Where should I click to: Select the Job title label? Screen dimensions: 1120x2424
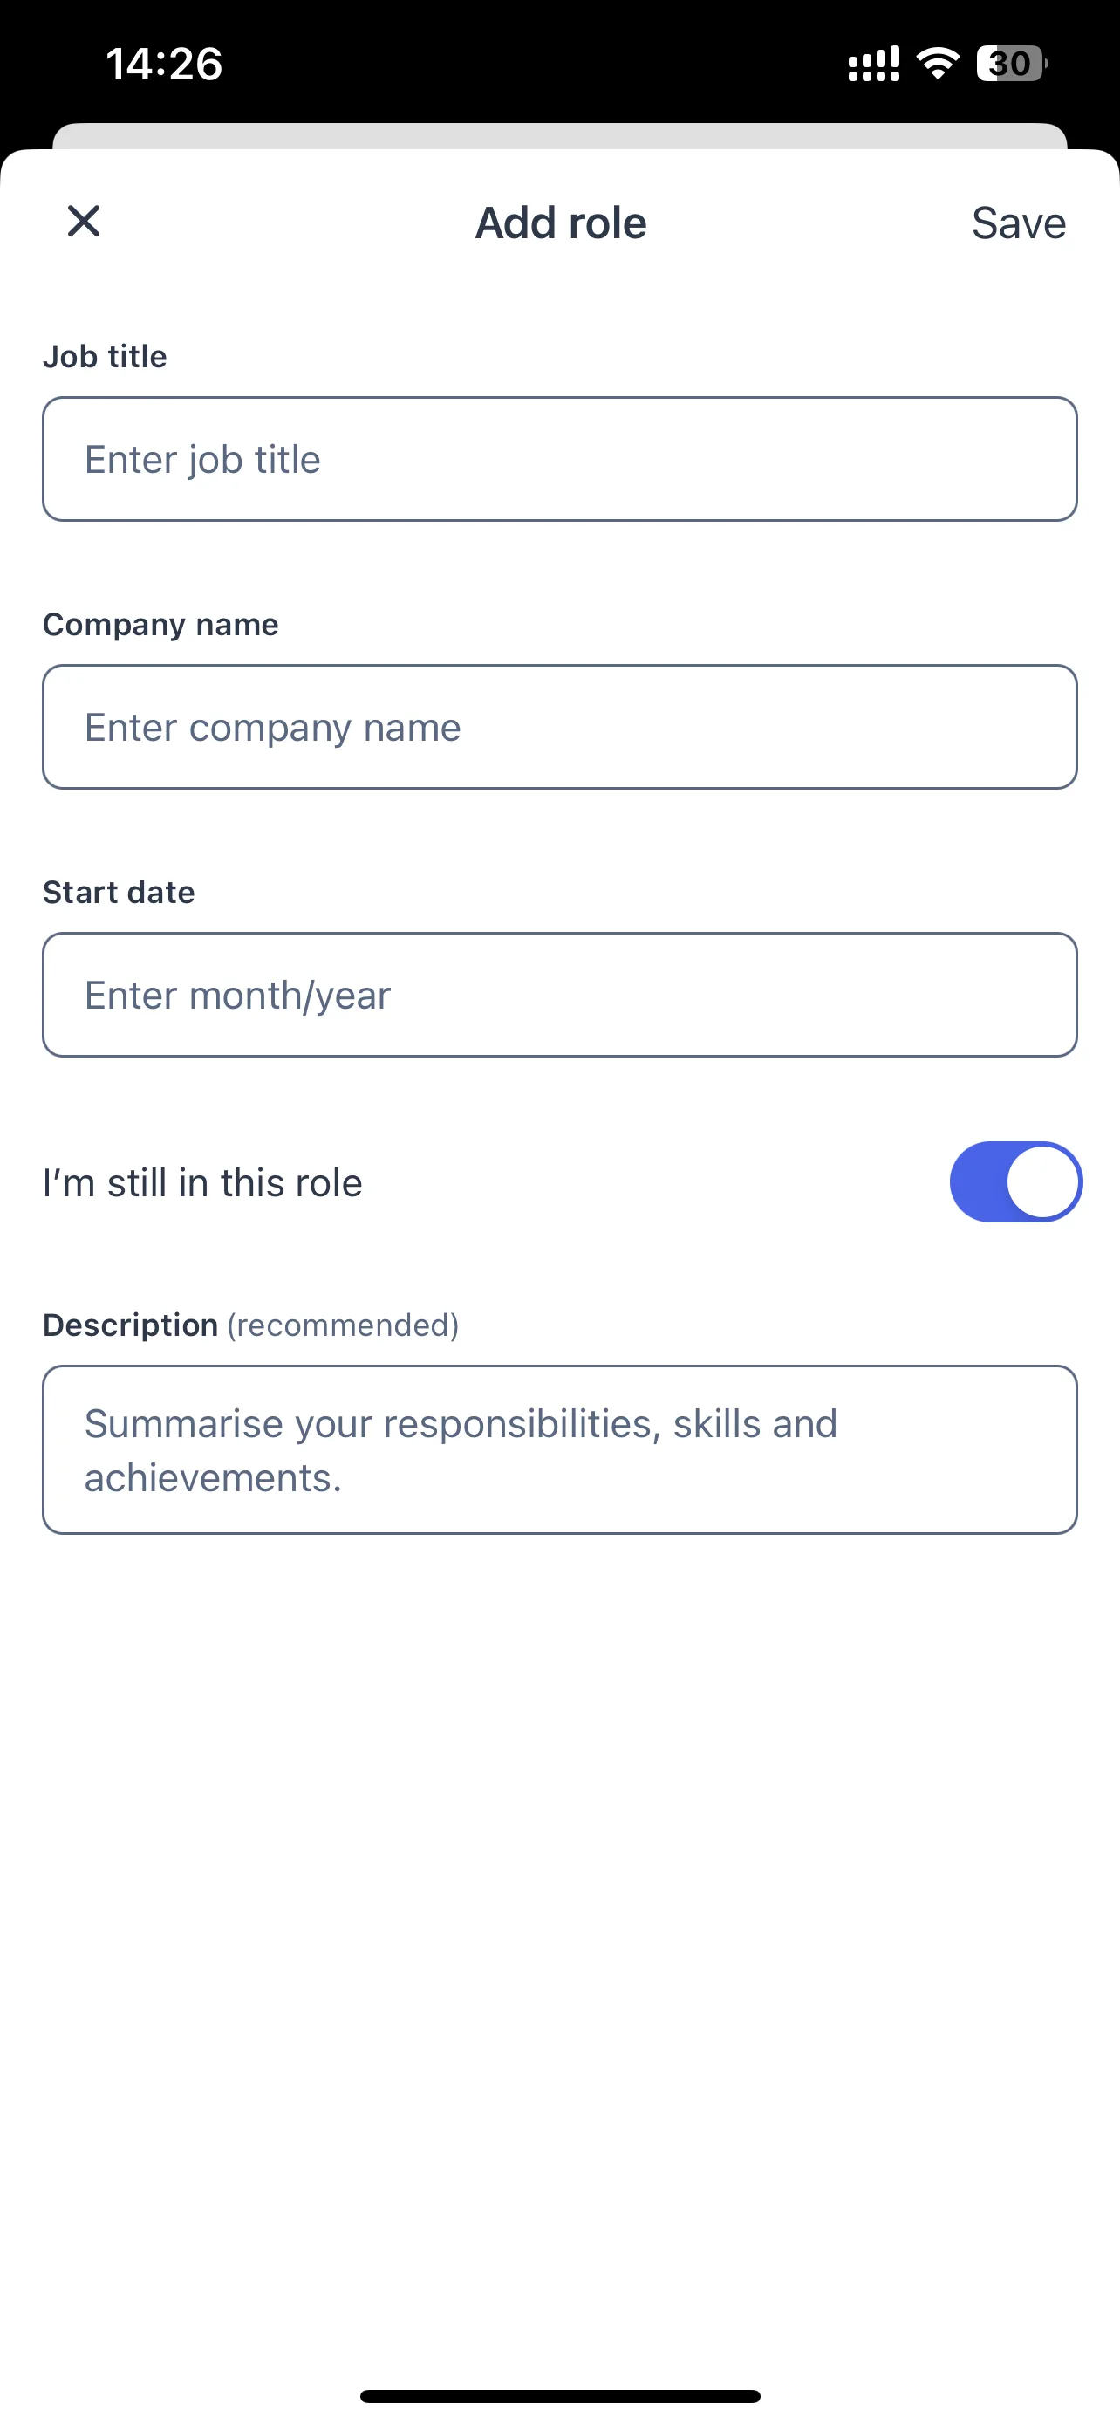tap(105, 357)
